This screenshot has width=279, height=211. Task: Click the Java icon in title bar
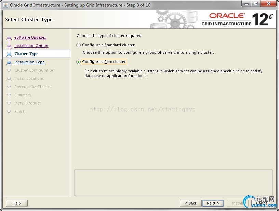5,5
